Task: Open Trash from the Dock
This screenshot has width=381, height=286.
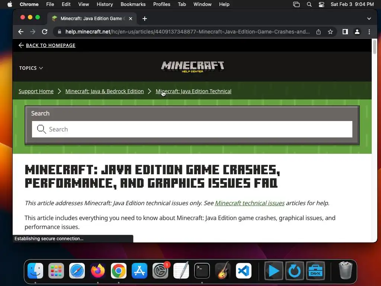Action: (345, 270)
